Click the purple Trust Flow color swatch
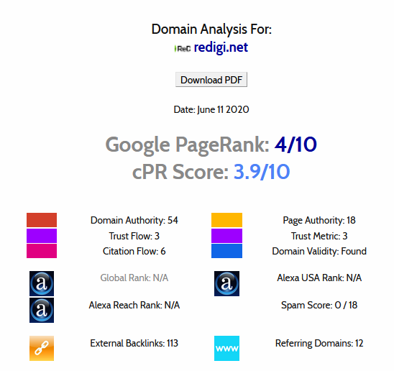Screen dimensions: 394x371 point(42,236)
